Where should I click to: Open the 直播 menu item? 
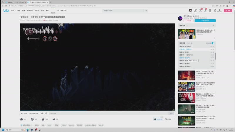coord(23,11)
